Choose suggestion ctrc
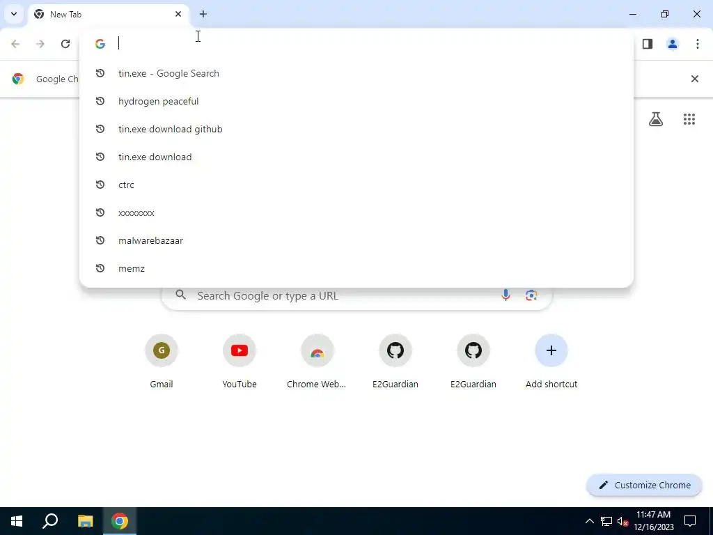The height and width of the screenshot is (535, 713). pyautogui.click(x=356, y=184)
